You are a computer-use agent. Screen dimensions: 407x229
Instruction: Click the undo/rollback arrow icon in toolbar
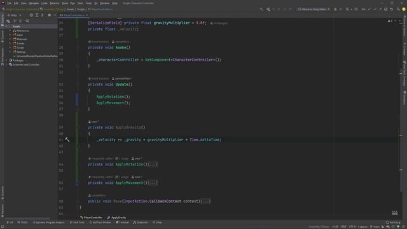tap(392, 9)
